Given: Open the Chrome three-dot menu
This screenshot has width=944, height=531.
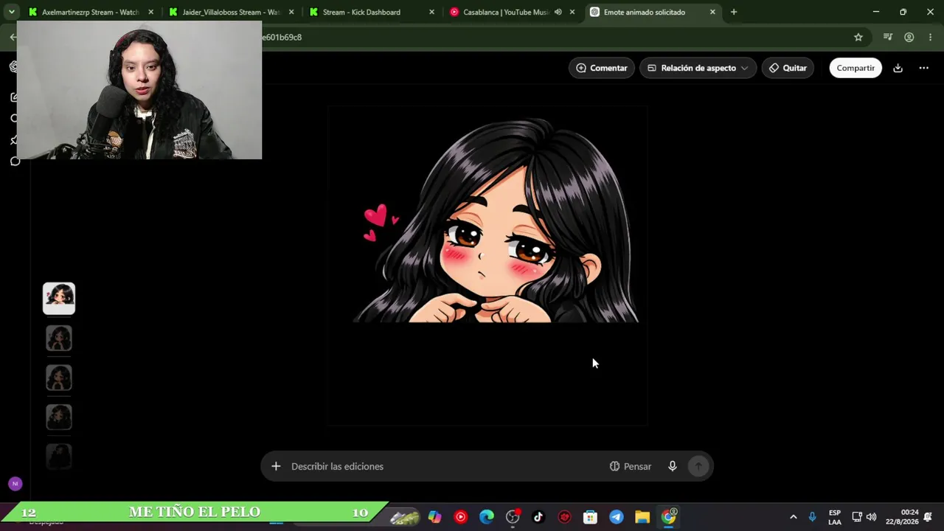Looking at the screenshot, I should point(931,37).
